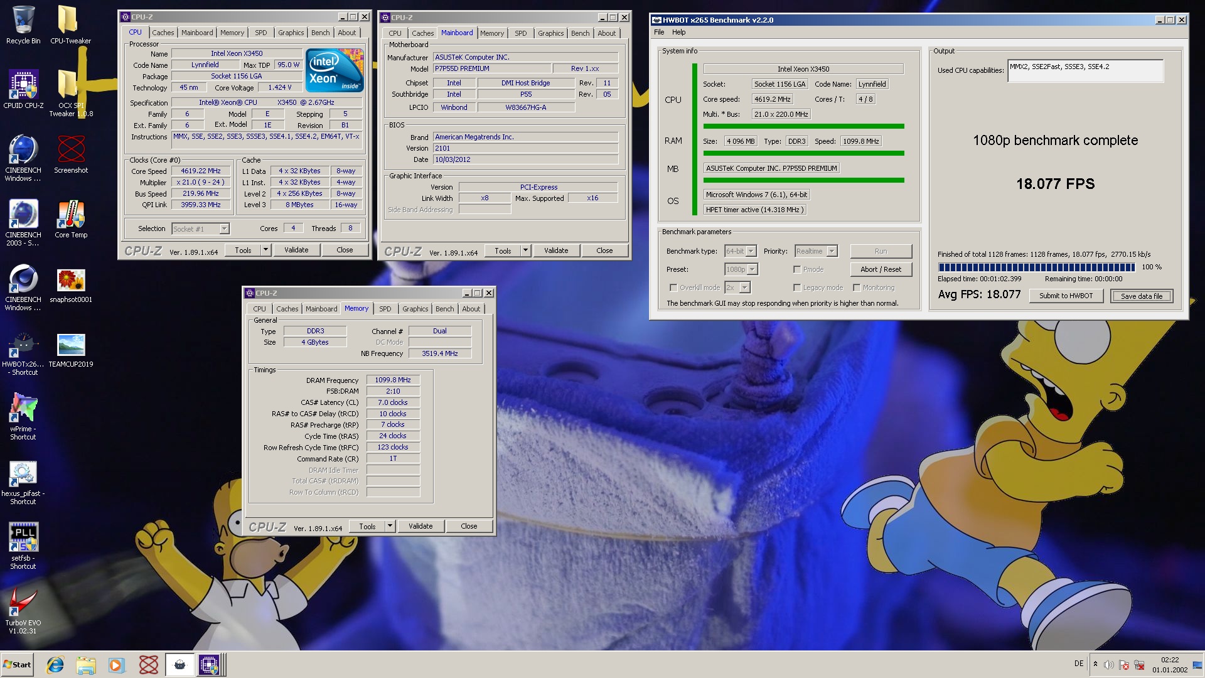Screen dimensions: 1205x678
Task: Switch to Bench tab in first CPU-Z window
Action: (x=320, y=33)
